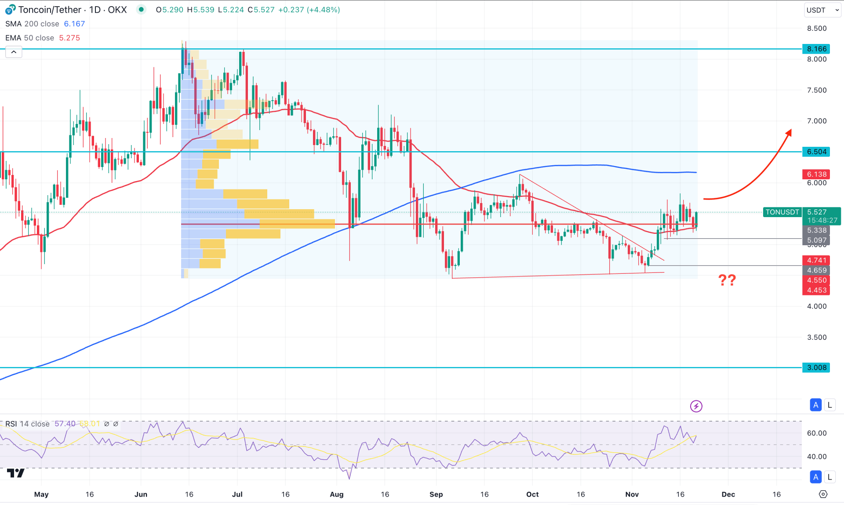
Task: Click the green market status dot
Action: pos(141,9)
